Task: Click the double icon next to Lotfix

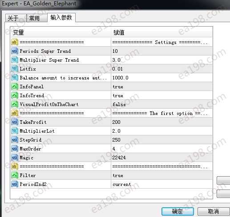Action: point(15,69)
